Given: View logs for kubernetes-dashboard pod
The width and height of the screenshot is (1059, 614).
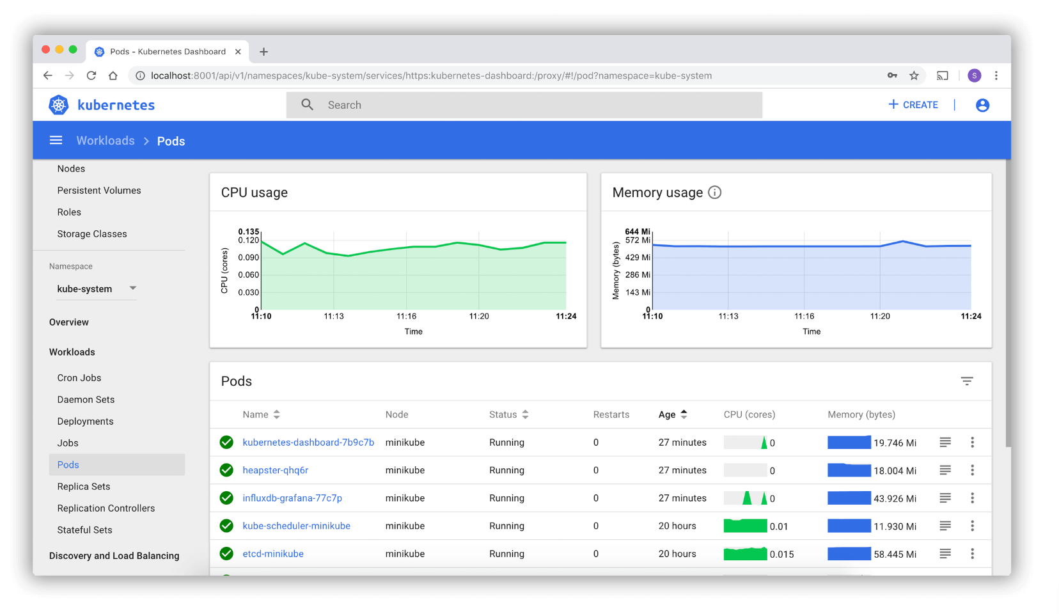Looking at the screenshot, I should click(x=945, y=443).
